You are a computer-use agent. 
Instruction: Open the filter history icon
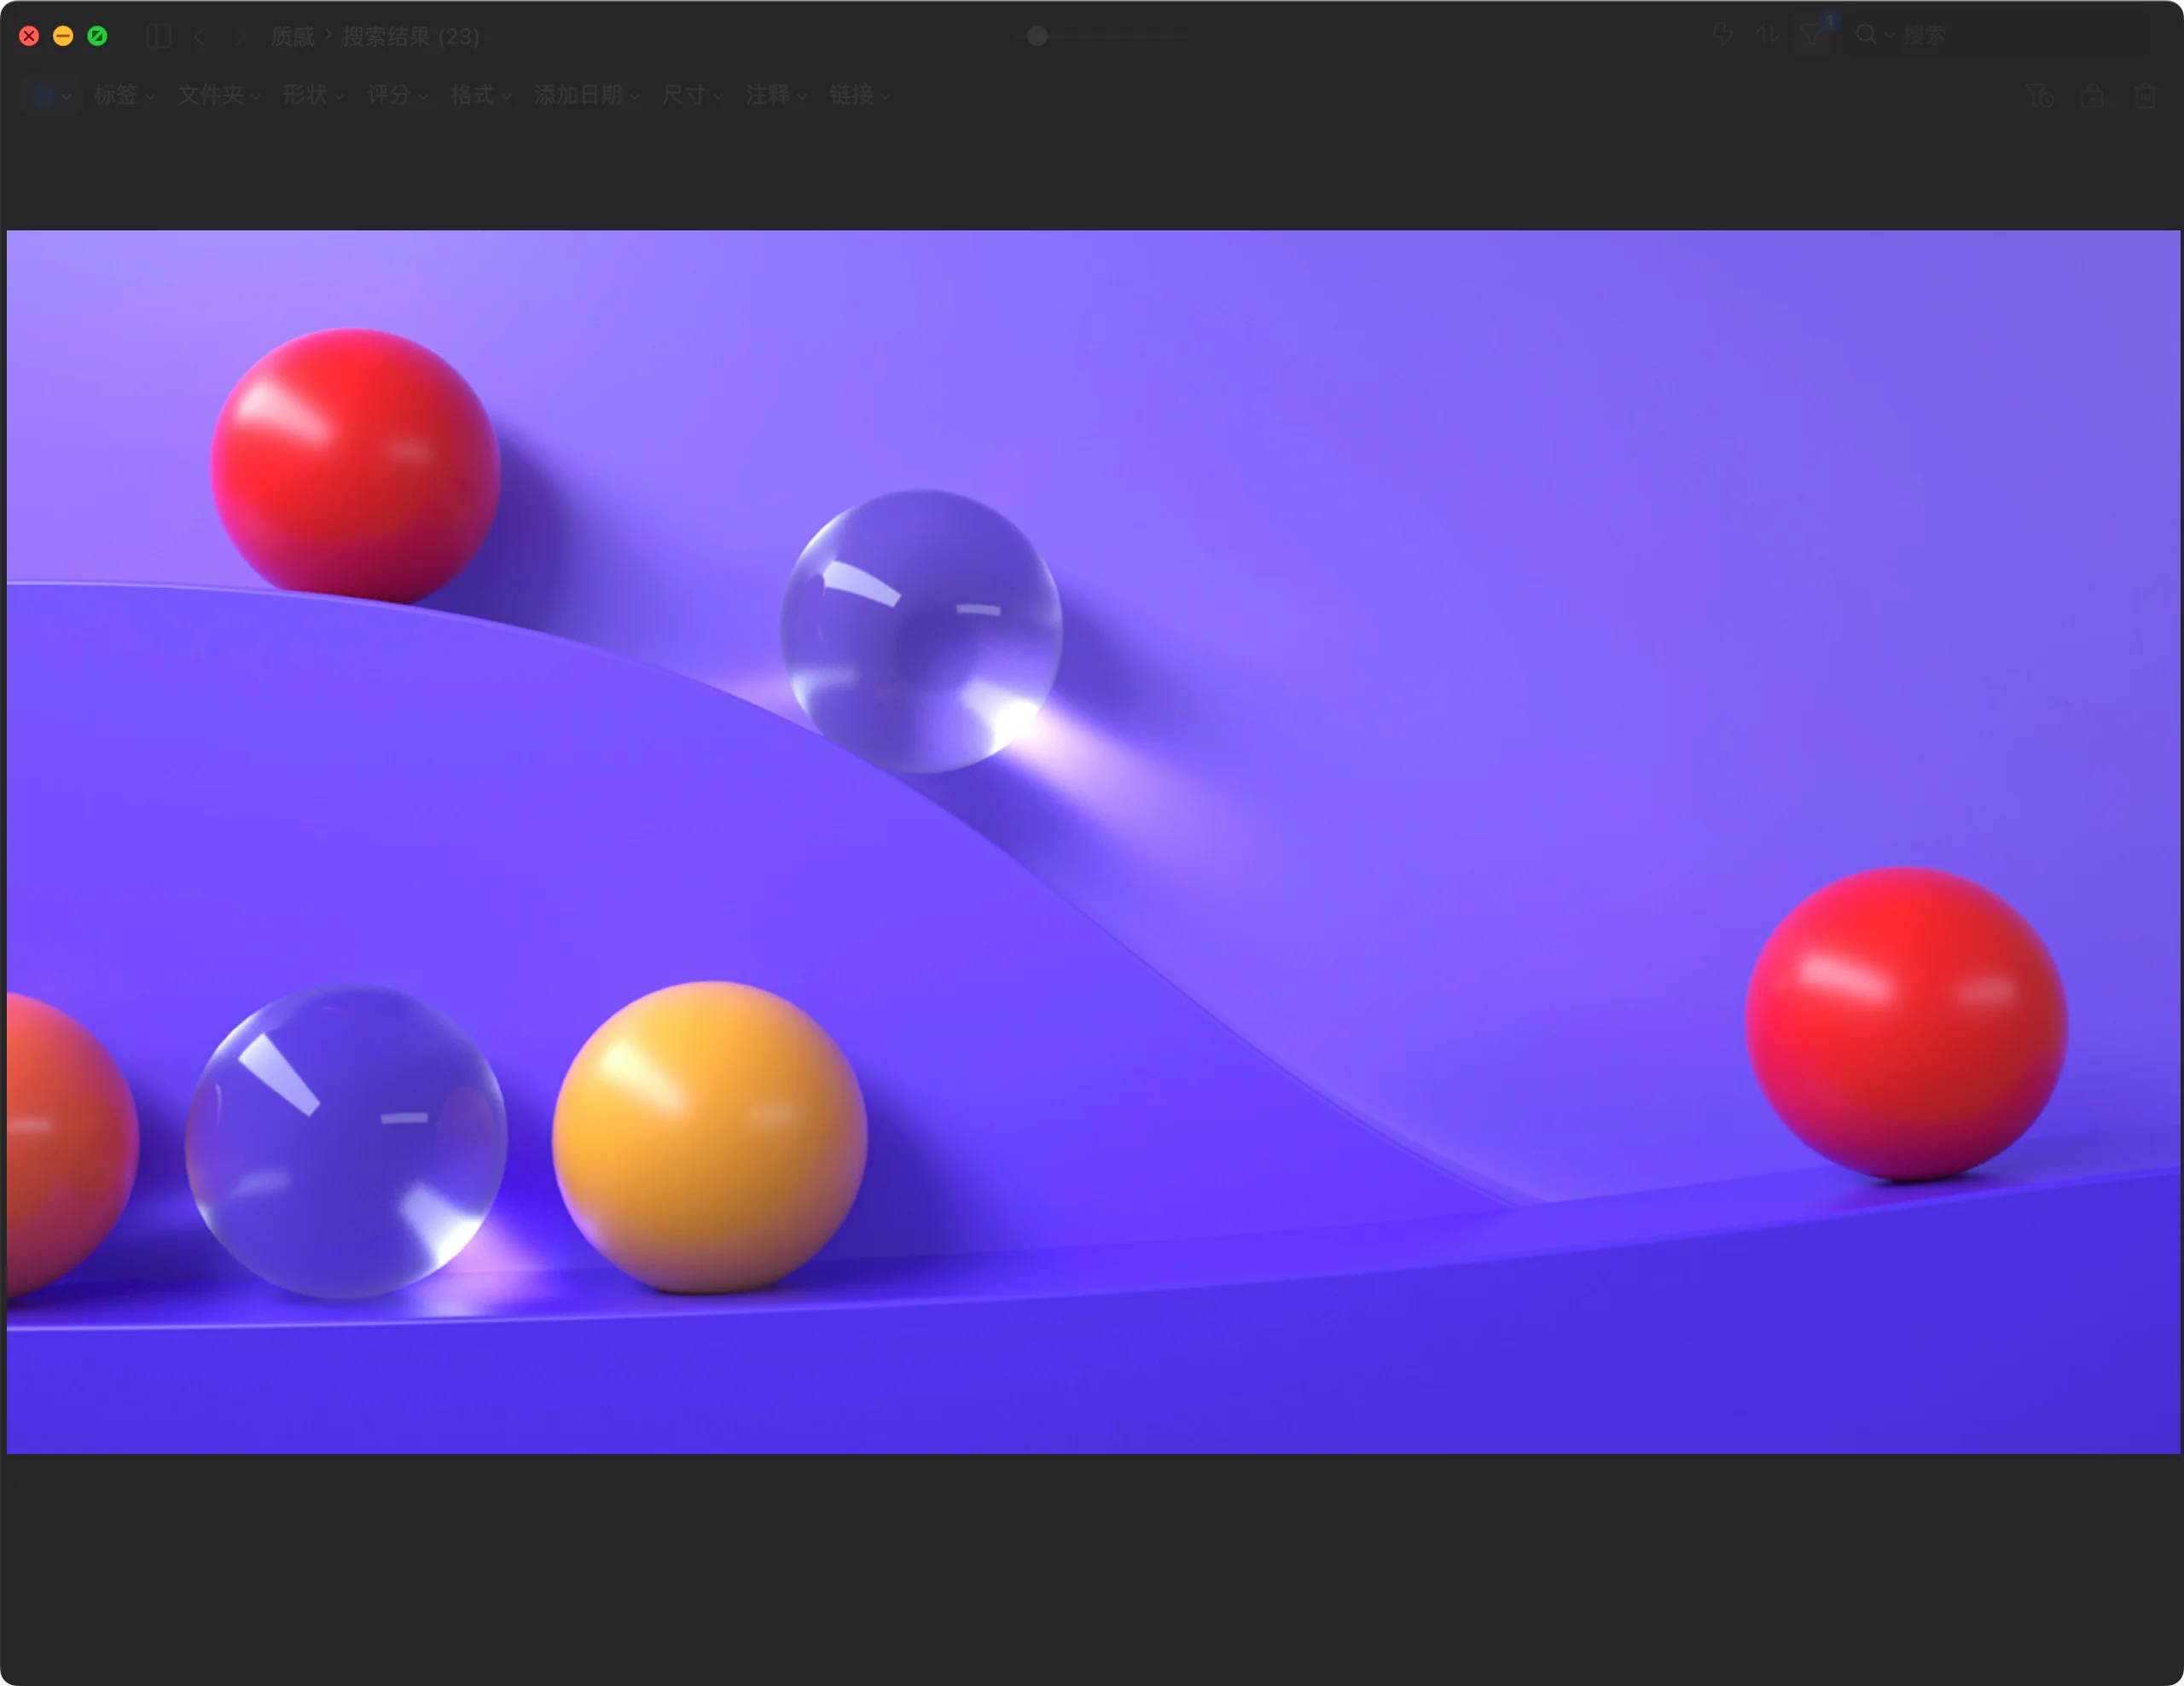[2039, 96]
